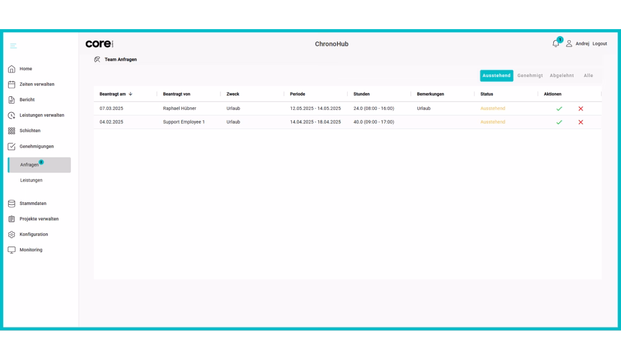Viewport: 621px width, 360px height.
Task: Open the notifications bell
Action: 556,43
